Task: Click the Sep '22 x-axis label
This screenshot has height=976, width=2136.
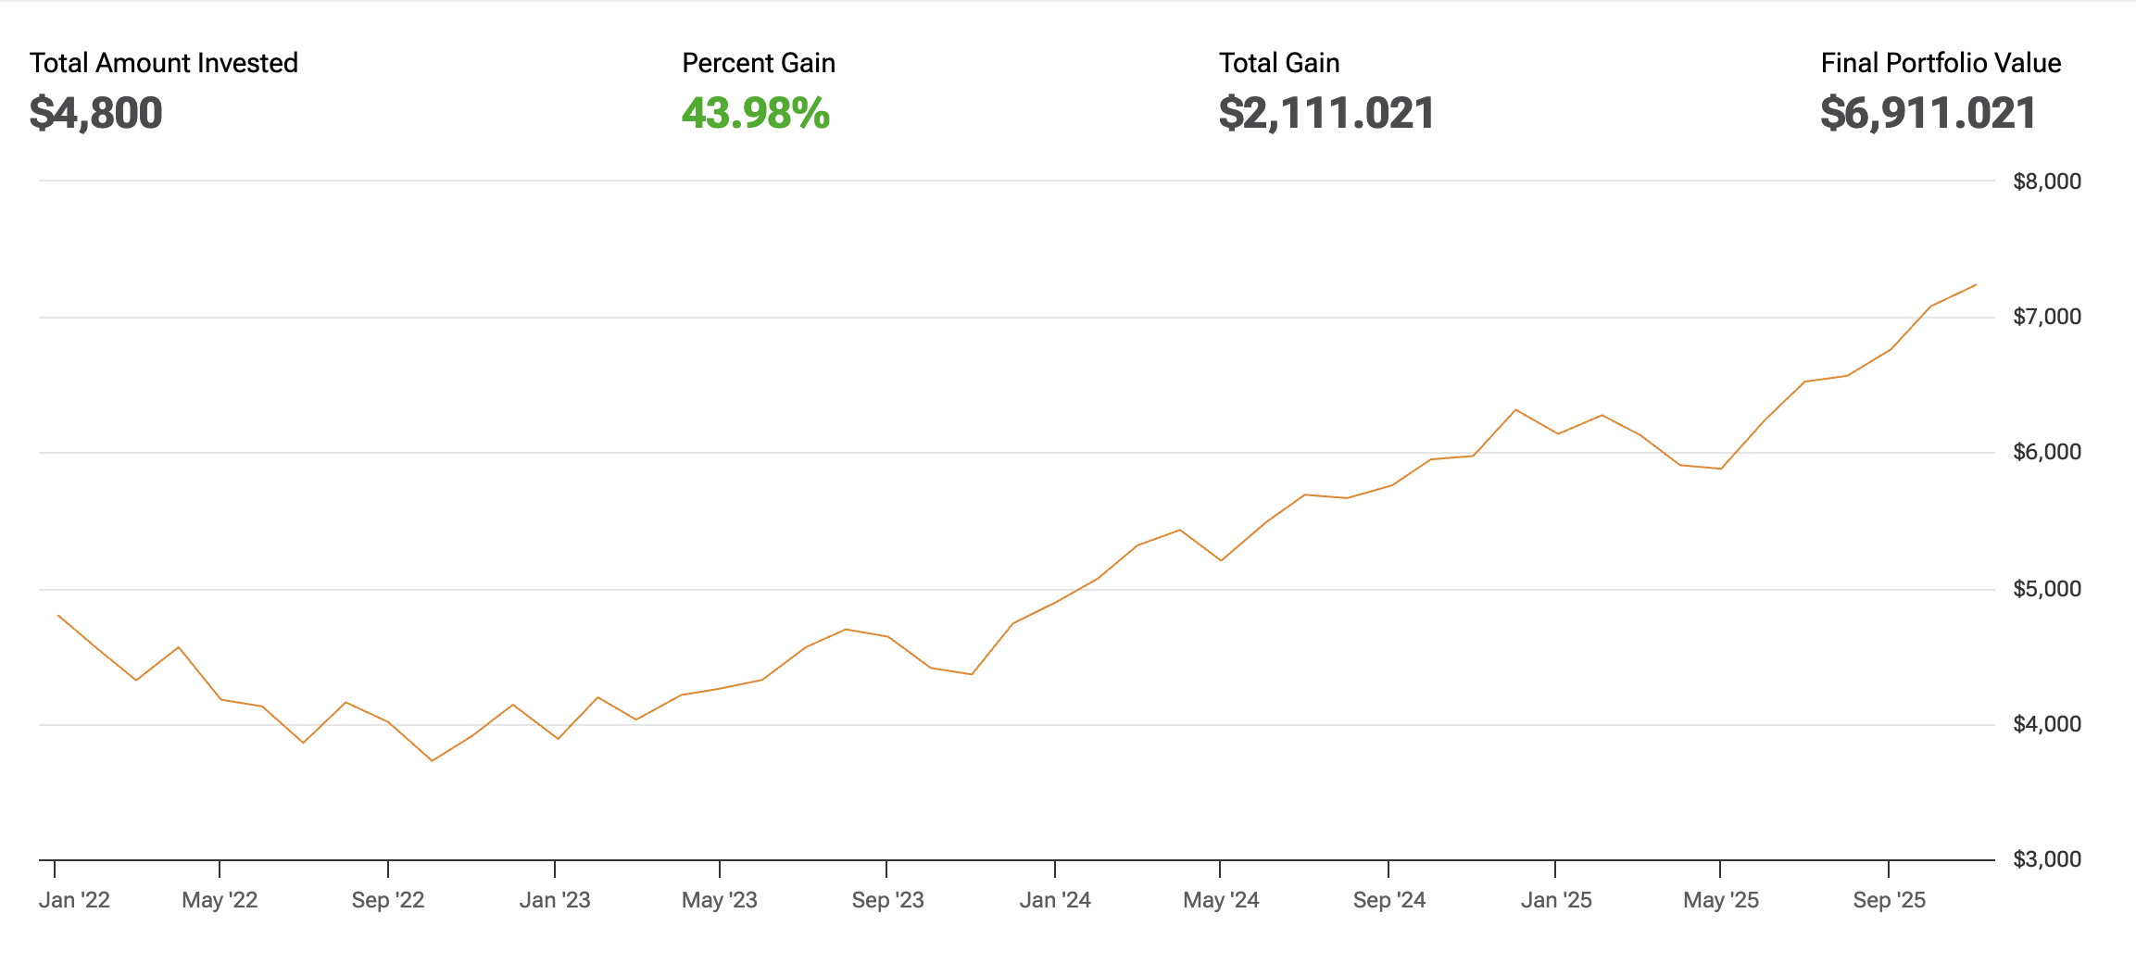Action: point(388,900)
